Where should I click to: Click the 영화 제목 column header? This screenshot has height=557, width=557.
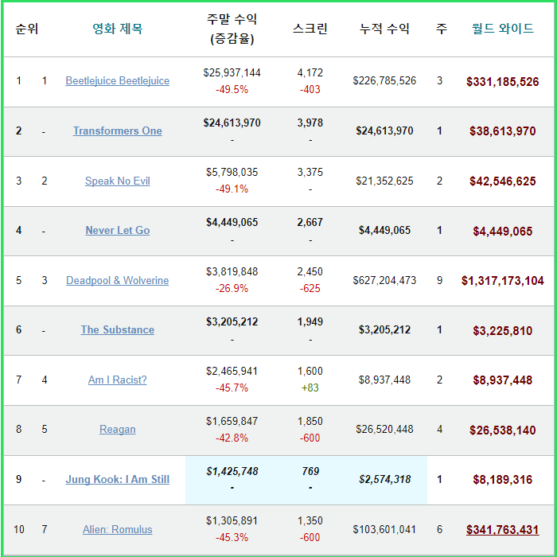[x=118, y=29]
